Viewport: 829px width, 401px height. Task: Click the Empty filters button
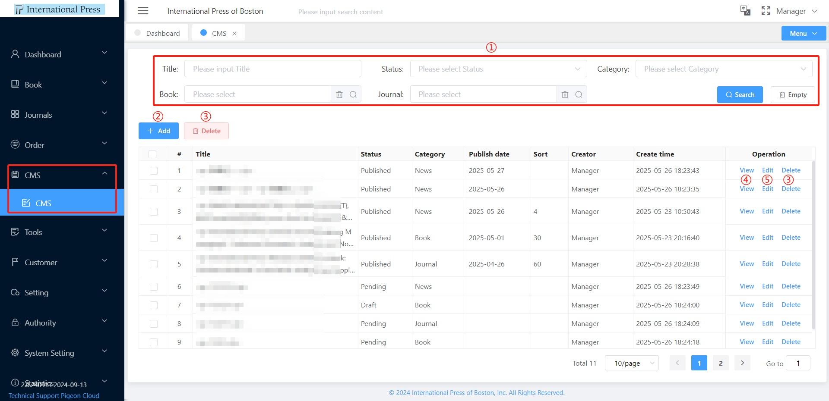coord(793,94)
